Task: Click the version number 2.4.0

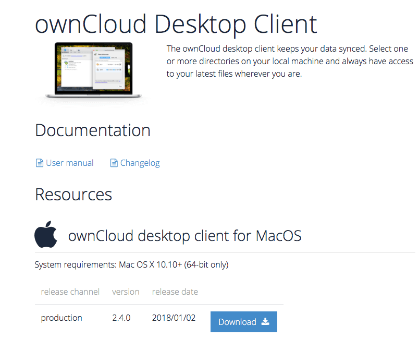Action: 121,318
